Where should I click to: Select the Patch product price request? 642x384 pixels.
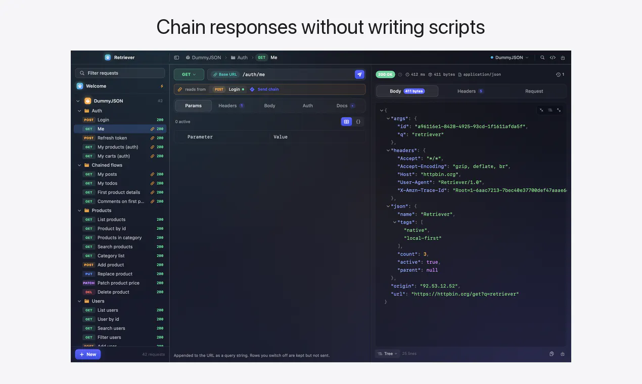point(120,283)
